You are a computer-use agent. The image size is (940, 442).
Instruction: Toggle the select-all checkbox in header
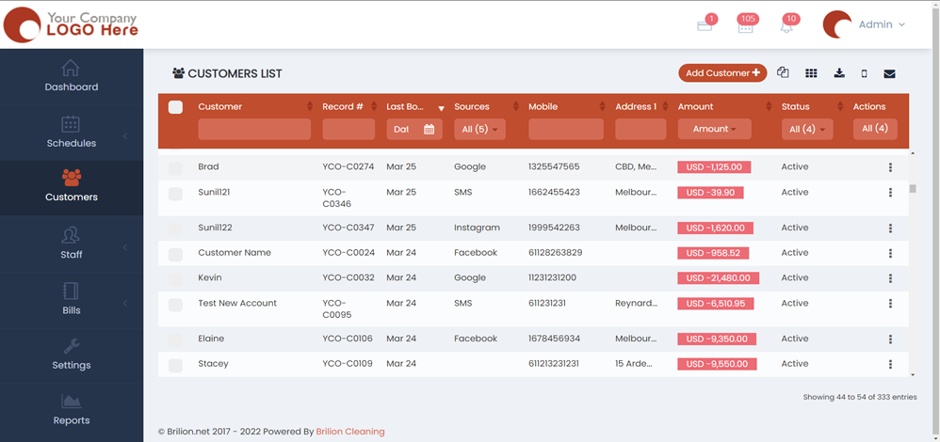pos(175,107)
